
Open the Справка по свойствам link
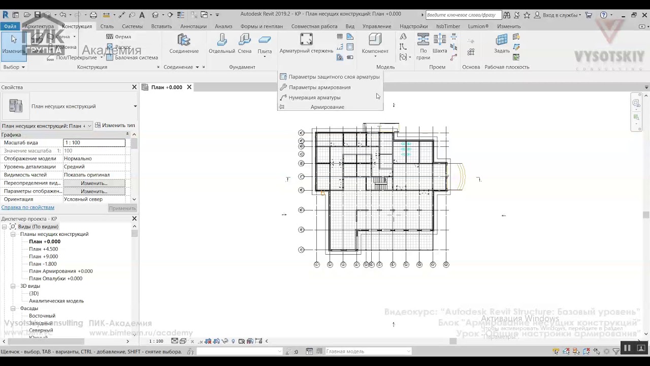click(27, 207)
